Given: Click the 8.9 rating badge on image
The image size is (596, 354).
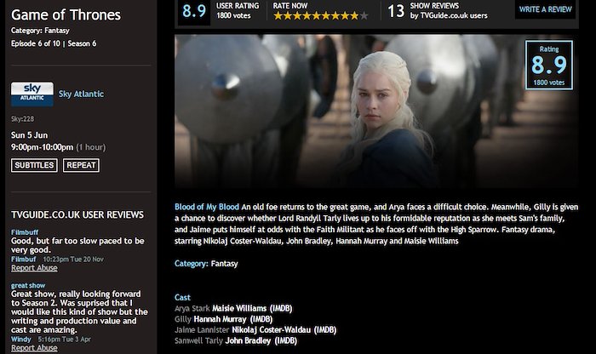Looking at the screenshot, I should pyautogui.click(x=549, y=65).
